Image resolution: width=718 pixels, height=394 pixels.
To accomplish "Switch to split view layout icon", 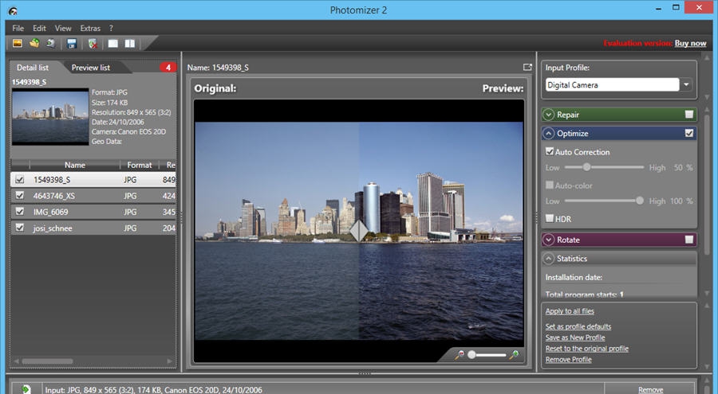I will tap(129, 43).
